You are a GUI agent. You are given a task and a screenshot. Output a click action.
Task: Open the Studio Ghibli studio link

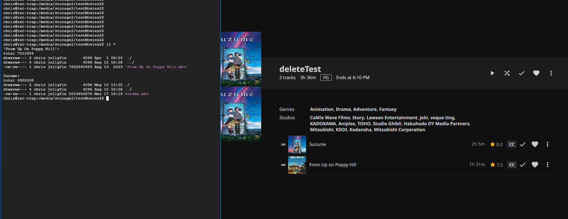(x=387, y=124)
